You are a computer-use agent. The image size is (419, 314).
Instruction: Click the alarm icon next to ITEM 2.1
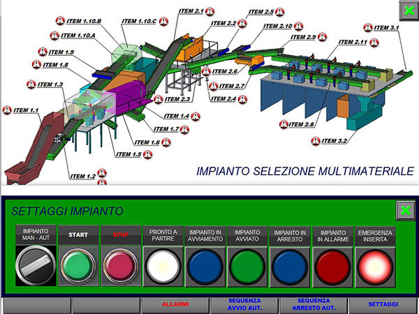209,11
